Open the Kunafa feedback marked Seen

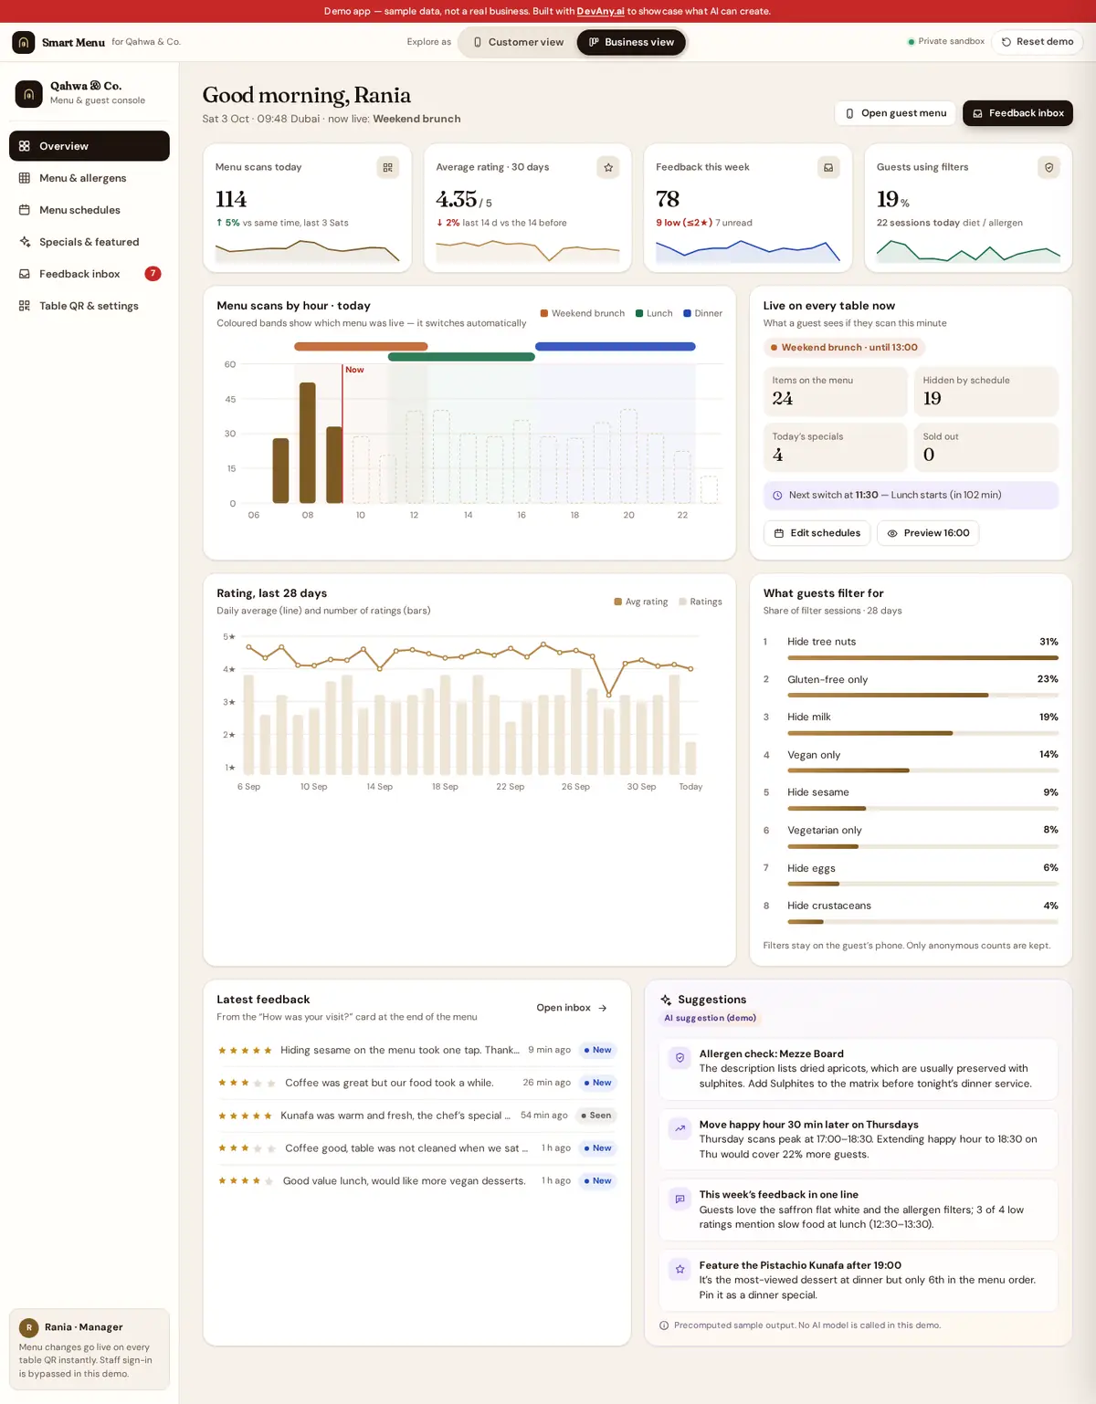click(416, 1116)
